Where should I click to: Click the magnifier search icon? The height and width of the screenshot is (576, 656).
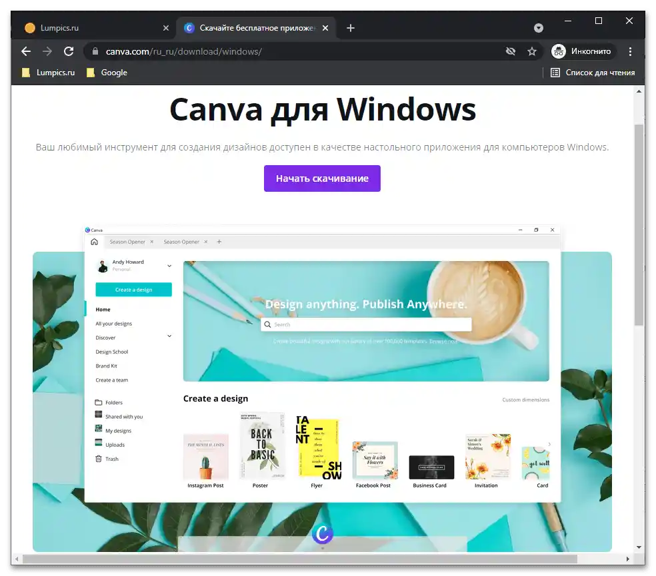[267, 324]
